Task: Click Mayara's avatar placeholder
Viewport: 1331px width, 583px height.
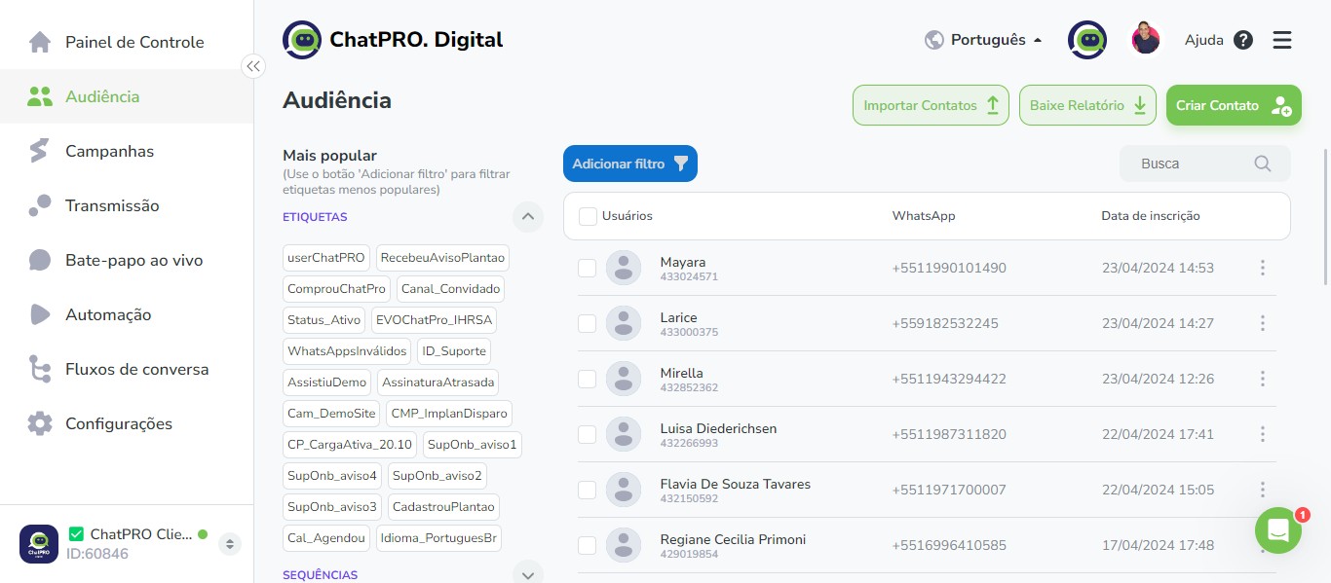Action: point(624,268)
